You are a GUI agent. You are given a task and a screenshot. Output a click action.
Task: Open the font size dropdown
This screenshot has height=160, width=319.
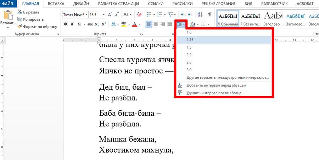click(x=103, y=15)
